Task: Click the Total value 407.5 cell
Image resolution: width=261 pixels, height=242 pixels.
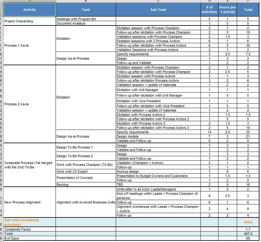Action: [x=248, y=234]
